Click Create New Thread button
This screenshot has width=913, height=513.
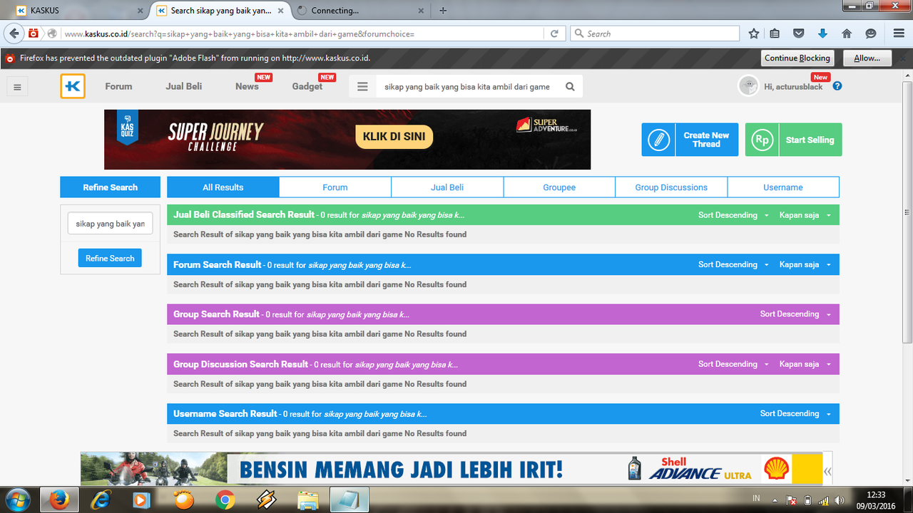tap(689, 140)
